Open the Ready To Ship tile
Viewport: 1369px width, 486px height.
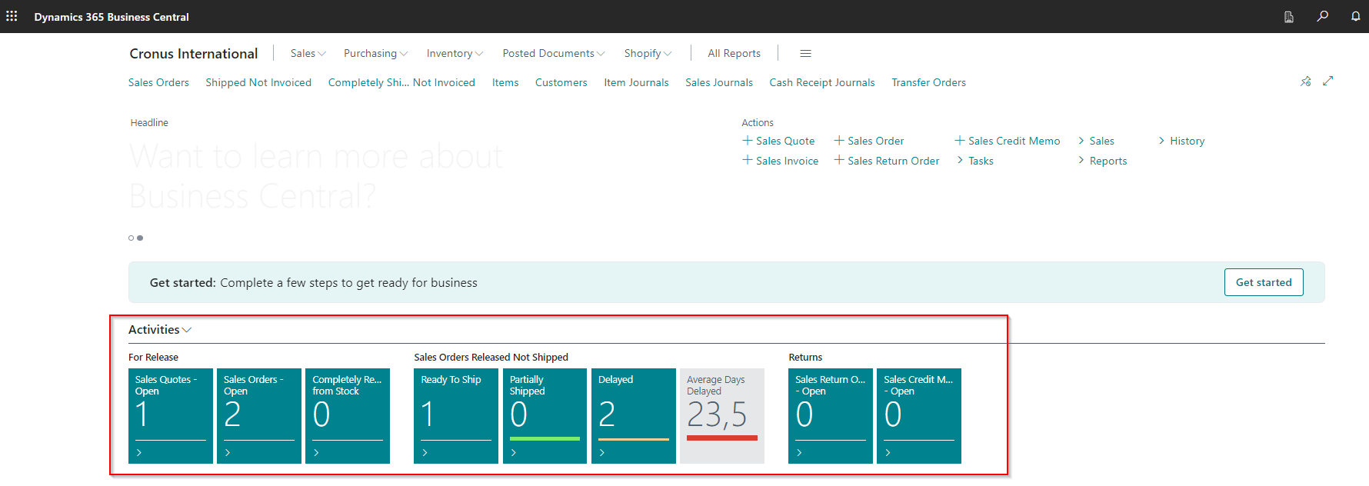tap(456, 416)
